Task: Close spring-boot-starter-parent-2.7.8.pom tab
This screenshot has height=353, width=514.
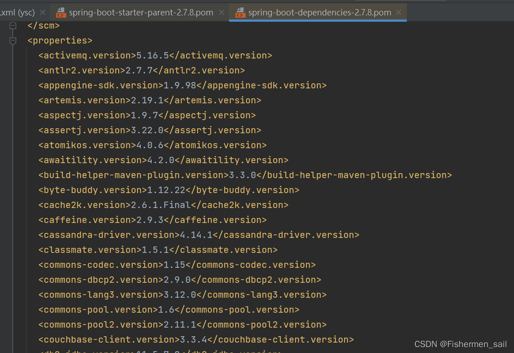Action: coord(222,12)
